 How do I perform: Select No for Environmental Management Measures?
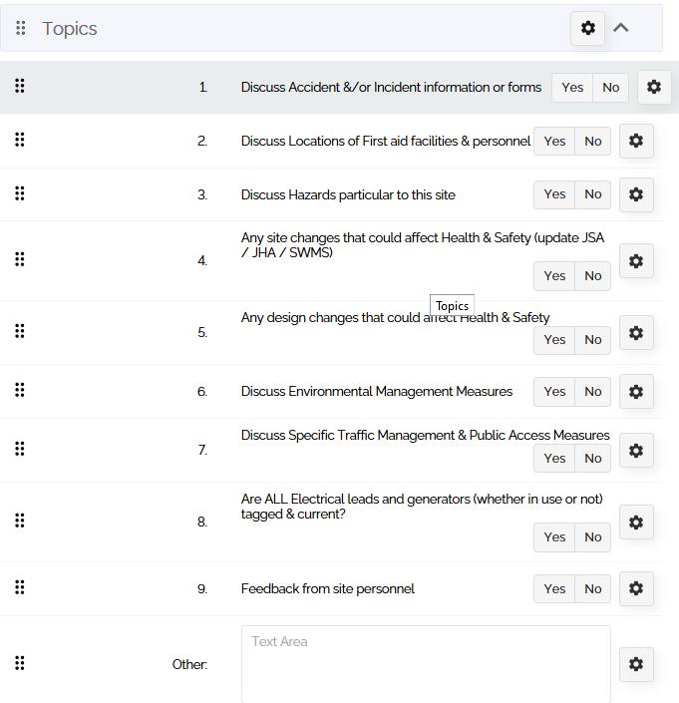pyautogui.click(x=592, y=392)
